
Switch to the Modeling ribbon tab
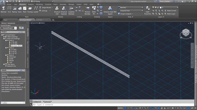[x=39, y=4]
